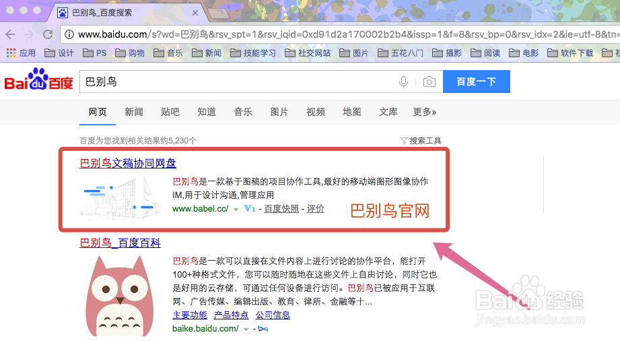The height and width of the screenshot is (341, 620).
Task: Open the 阅读 bookmark folder
Action: point(485,53)
